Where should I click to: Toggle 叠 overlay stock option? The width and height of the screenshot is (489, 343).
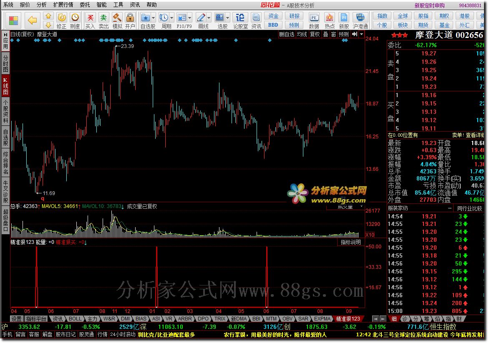click(x=325, y=34)
